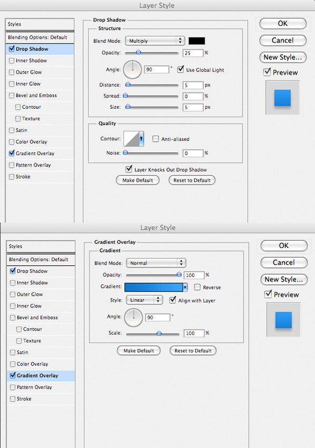Enable the Reverse gradient checkbox
Image resolution: width=315 pixels, height=448 pixels.
197,287
